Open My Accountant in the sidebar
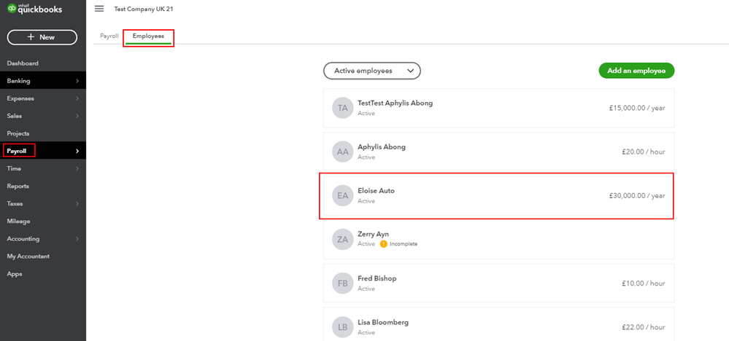Viewport: 729px width, 341px height. click(x=28, y=256)
